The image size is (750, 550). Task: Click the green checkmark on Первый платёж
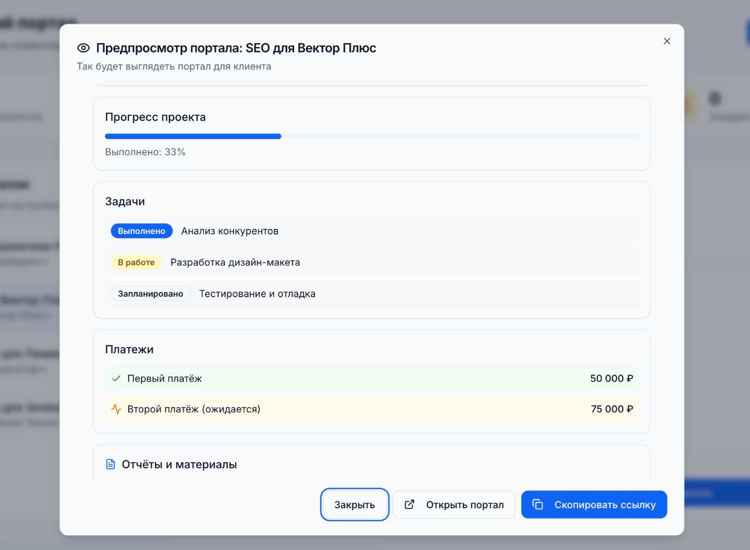(116, 379)
